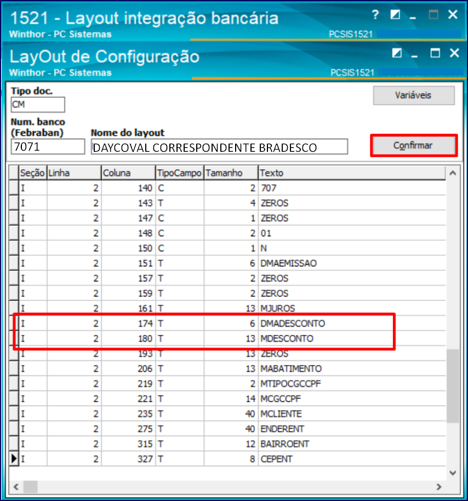This screenshot has width=468, height=501.
Task: Open help in the 1521 window title bar
Action: (375, 15)
